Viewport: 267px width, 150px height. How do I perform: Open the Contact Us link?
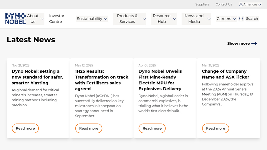tap(224, 4)
